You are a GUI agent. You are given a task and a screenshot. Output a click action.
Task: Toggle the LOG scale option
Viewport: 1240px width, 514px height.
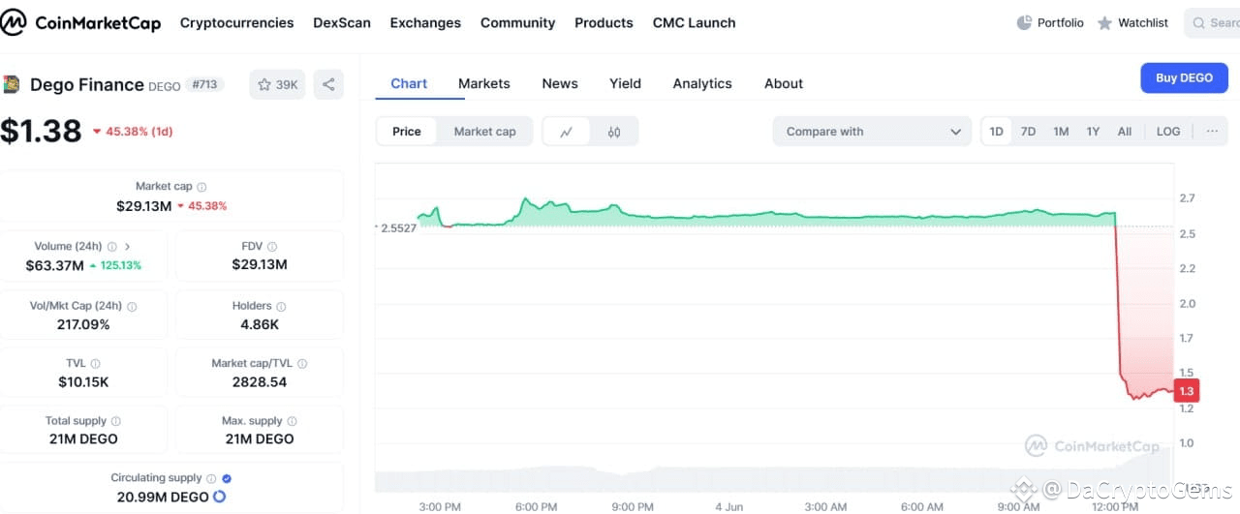pyautogui.click(x=1168, y=132)
